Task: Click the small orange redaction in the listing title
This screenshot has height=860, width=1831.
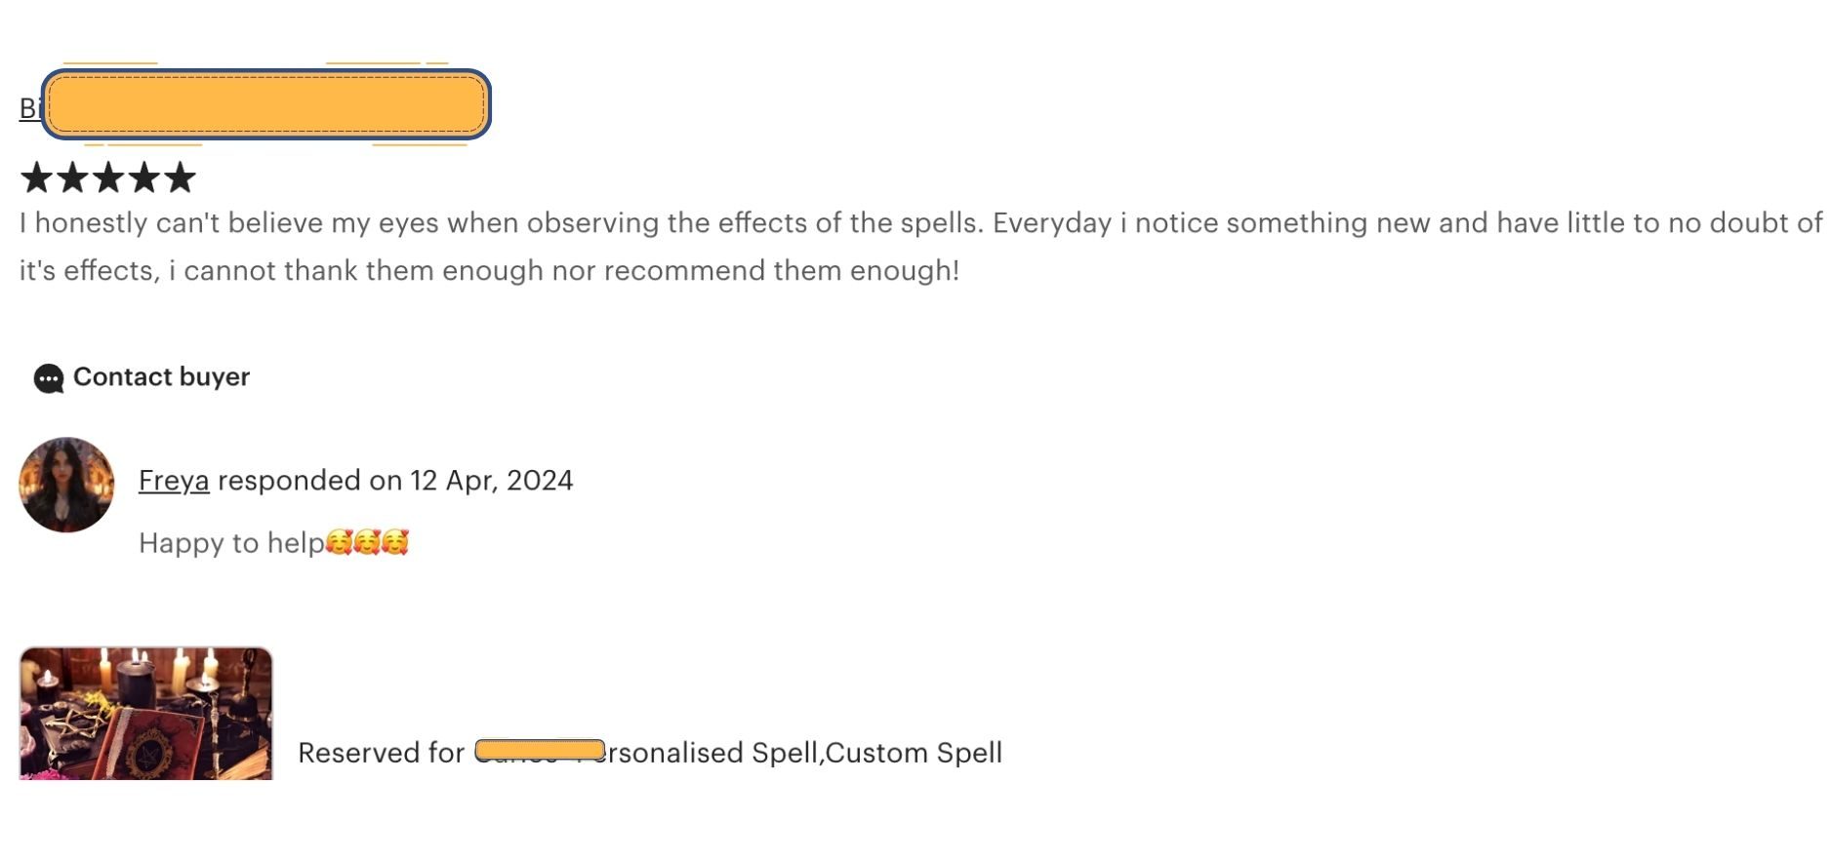Action: point(540,750)
